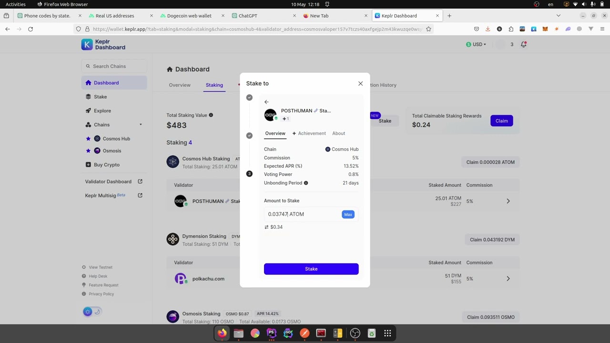Open the USD currency dropdown
This screenshot has height=343, width=610.
(476, 44)
